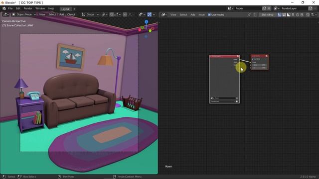Open the File menu
319x179 pixels.
pos(10,8)
